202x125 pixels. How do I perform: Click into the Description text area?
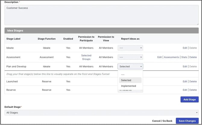point(101,15)
